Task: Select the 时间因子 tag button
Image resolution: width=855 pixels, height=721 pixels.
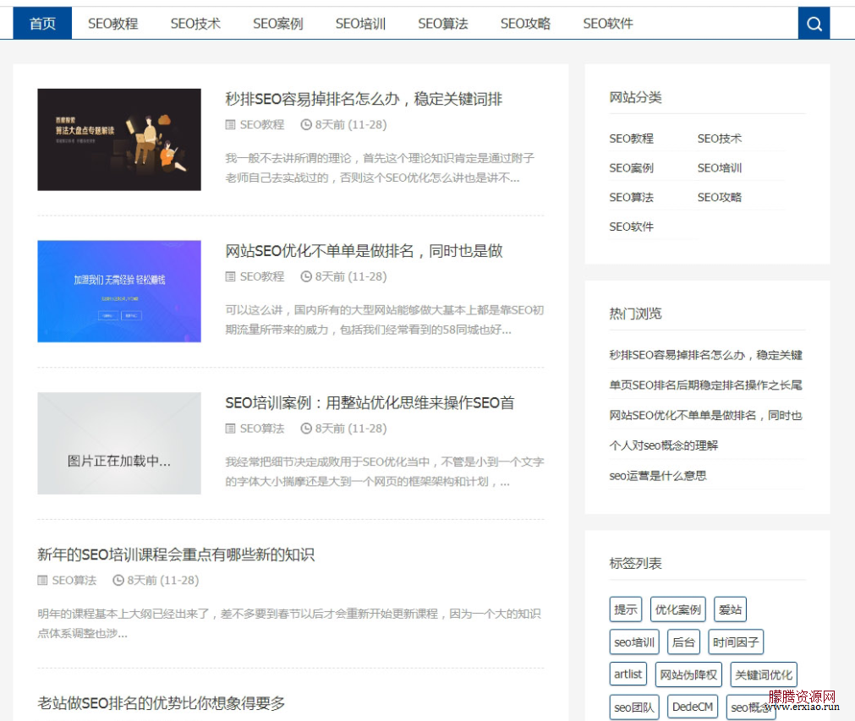Action: coord(736,642)
